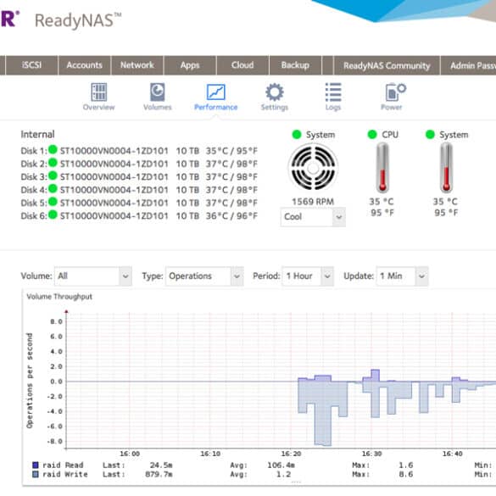
Task: Open the Admin Password tab
Action: point(468,65)
